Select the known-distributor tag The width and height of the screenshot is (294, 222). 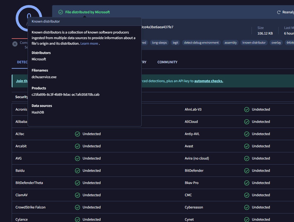pyautogui.click(x=254, y=43)
